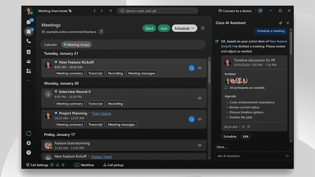Open Transcript for New Feature Kickoff
This screenshot has width=315, height=177.
95,73
